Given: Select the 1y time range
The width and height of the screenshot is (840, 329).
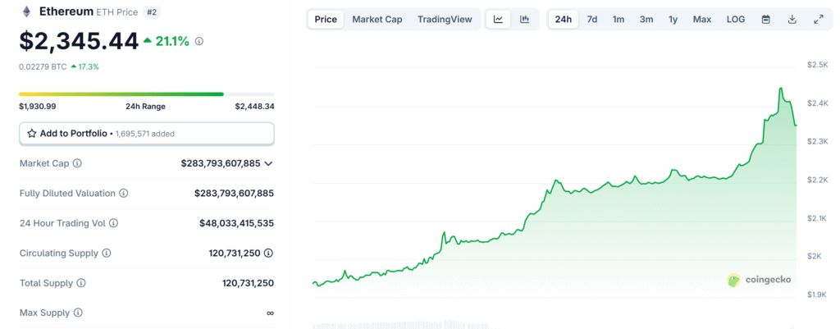Looking at the screenshot, I should pyautogui.click(x=673, y=19).
